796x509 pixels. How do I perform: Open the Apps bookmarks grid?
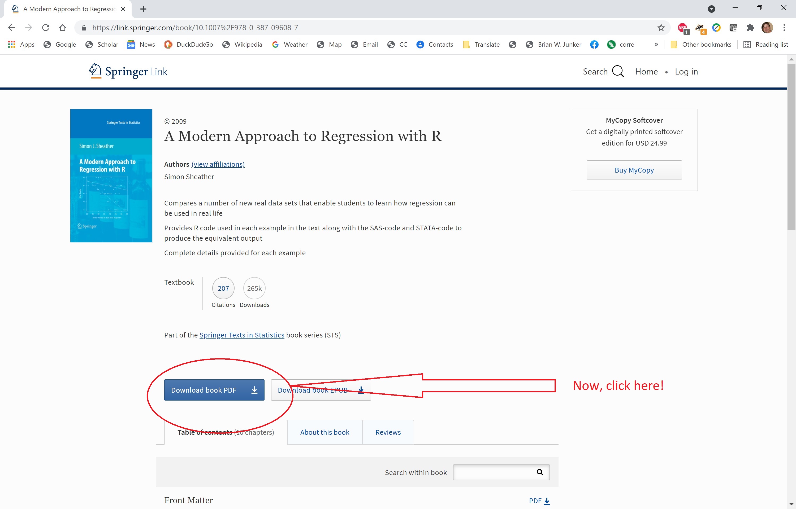point(21,44)
